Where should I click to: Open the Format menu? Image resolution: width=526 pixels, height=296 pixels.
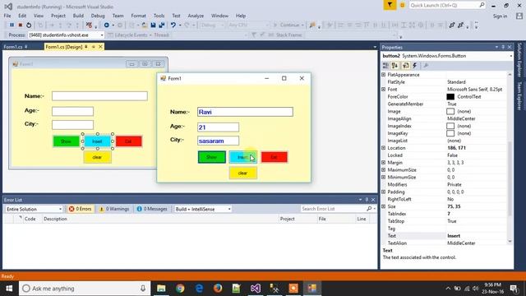(x=139, y=16)
